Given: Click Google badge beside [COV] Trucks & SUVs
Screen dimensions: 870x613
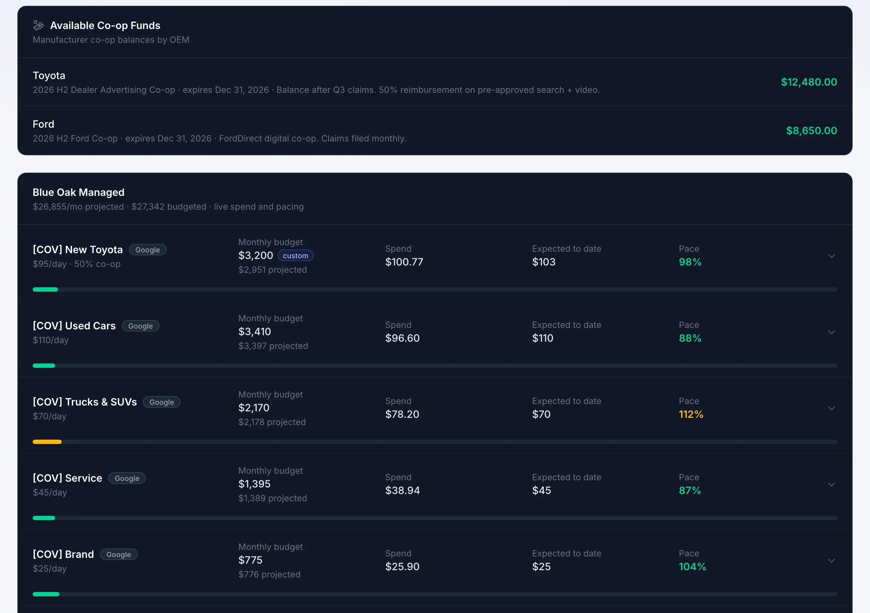Looking at the screenshot, I should pyautogui.click(x=162, y=402).
